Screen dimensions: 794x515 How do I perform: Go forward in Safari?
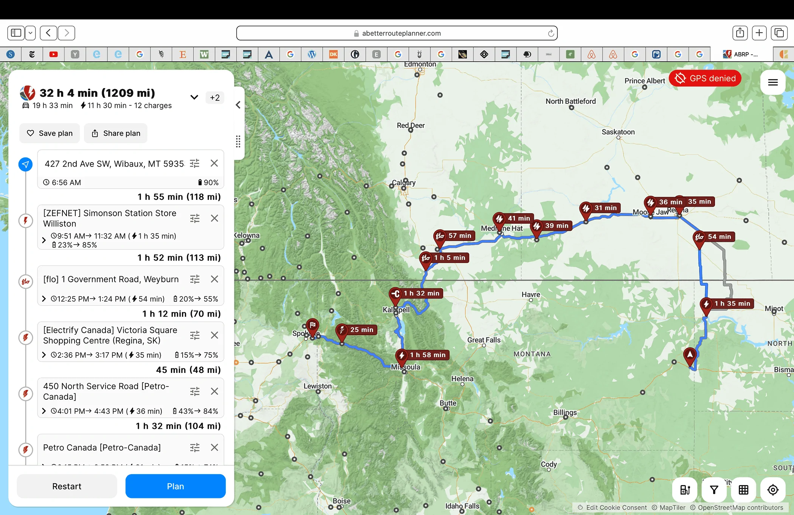click(67, 33)
